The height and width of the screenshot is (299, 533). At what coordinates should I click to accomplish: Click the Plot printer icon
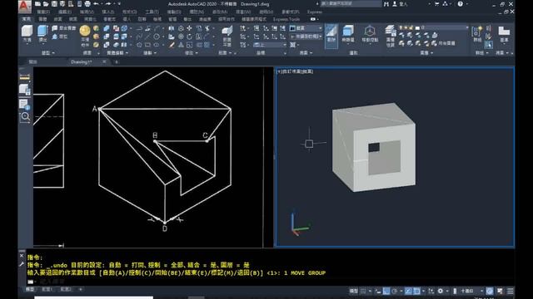[87, 4]
